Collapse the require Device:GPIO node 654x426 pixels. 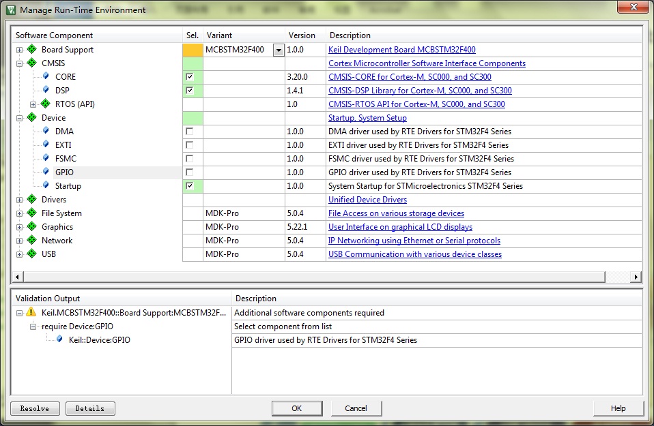(x=33, y=327)
